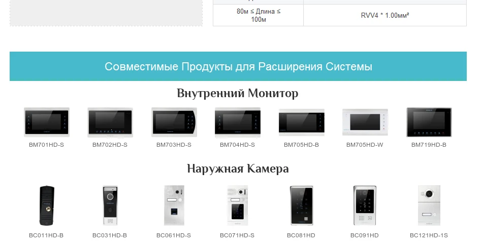Open the BM701HD-S monitor image

click(47, 122)
